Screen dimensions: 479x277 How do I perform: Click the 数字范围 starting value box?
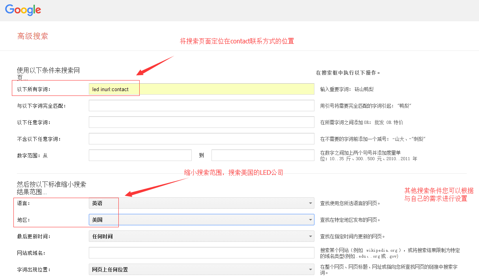pos(140,155)
